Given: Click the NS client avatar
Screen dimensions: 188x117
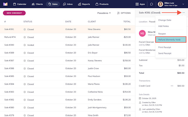Looking at the screenshot, I should click(142, 33).
